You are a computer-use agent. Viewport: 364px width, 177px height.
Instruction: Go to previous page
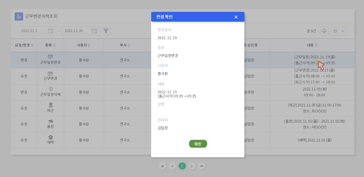pyautogui.click(x=172, y=166)
